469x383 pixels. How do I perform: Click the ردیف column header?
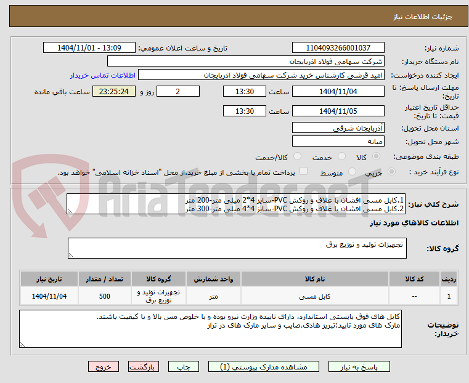[x=449, y=279]
